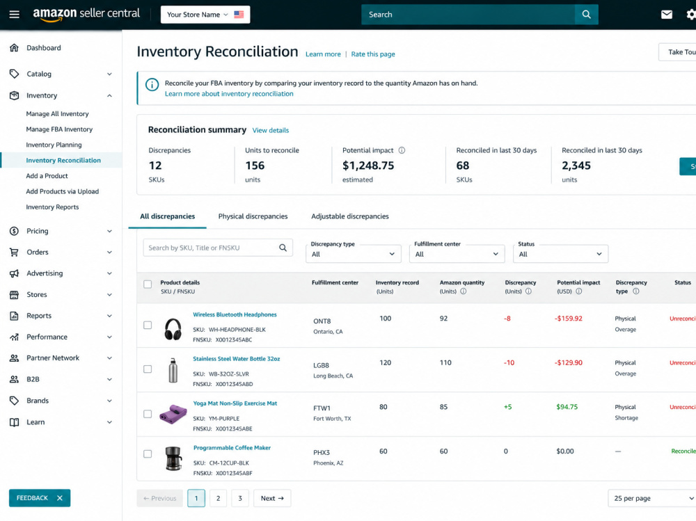Image resolution: width=696 pixels, height=521 pixels.
Task: Click the Search by SKU, Title or FNSKU field
Action: click(x=218, y=248)
